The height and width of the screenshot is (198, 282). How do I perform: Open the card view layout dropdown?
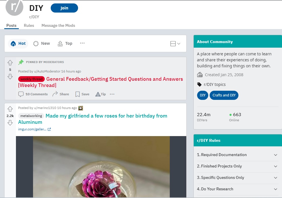175,44
